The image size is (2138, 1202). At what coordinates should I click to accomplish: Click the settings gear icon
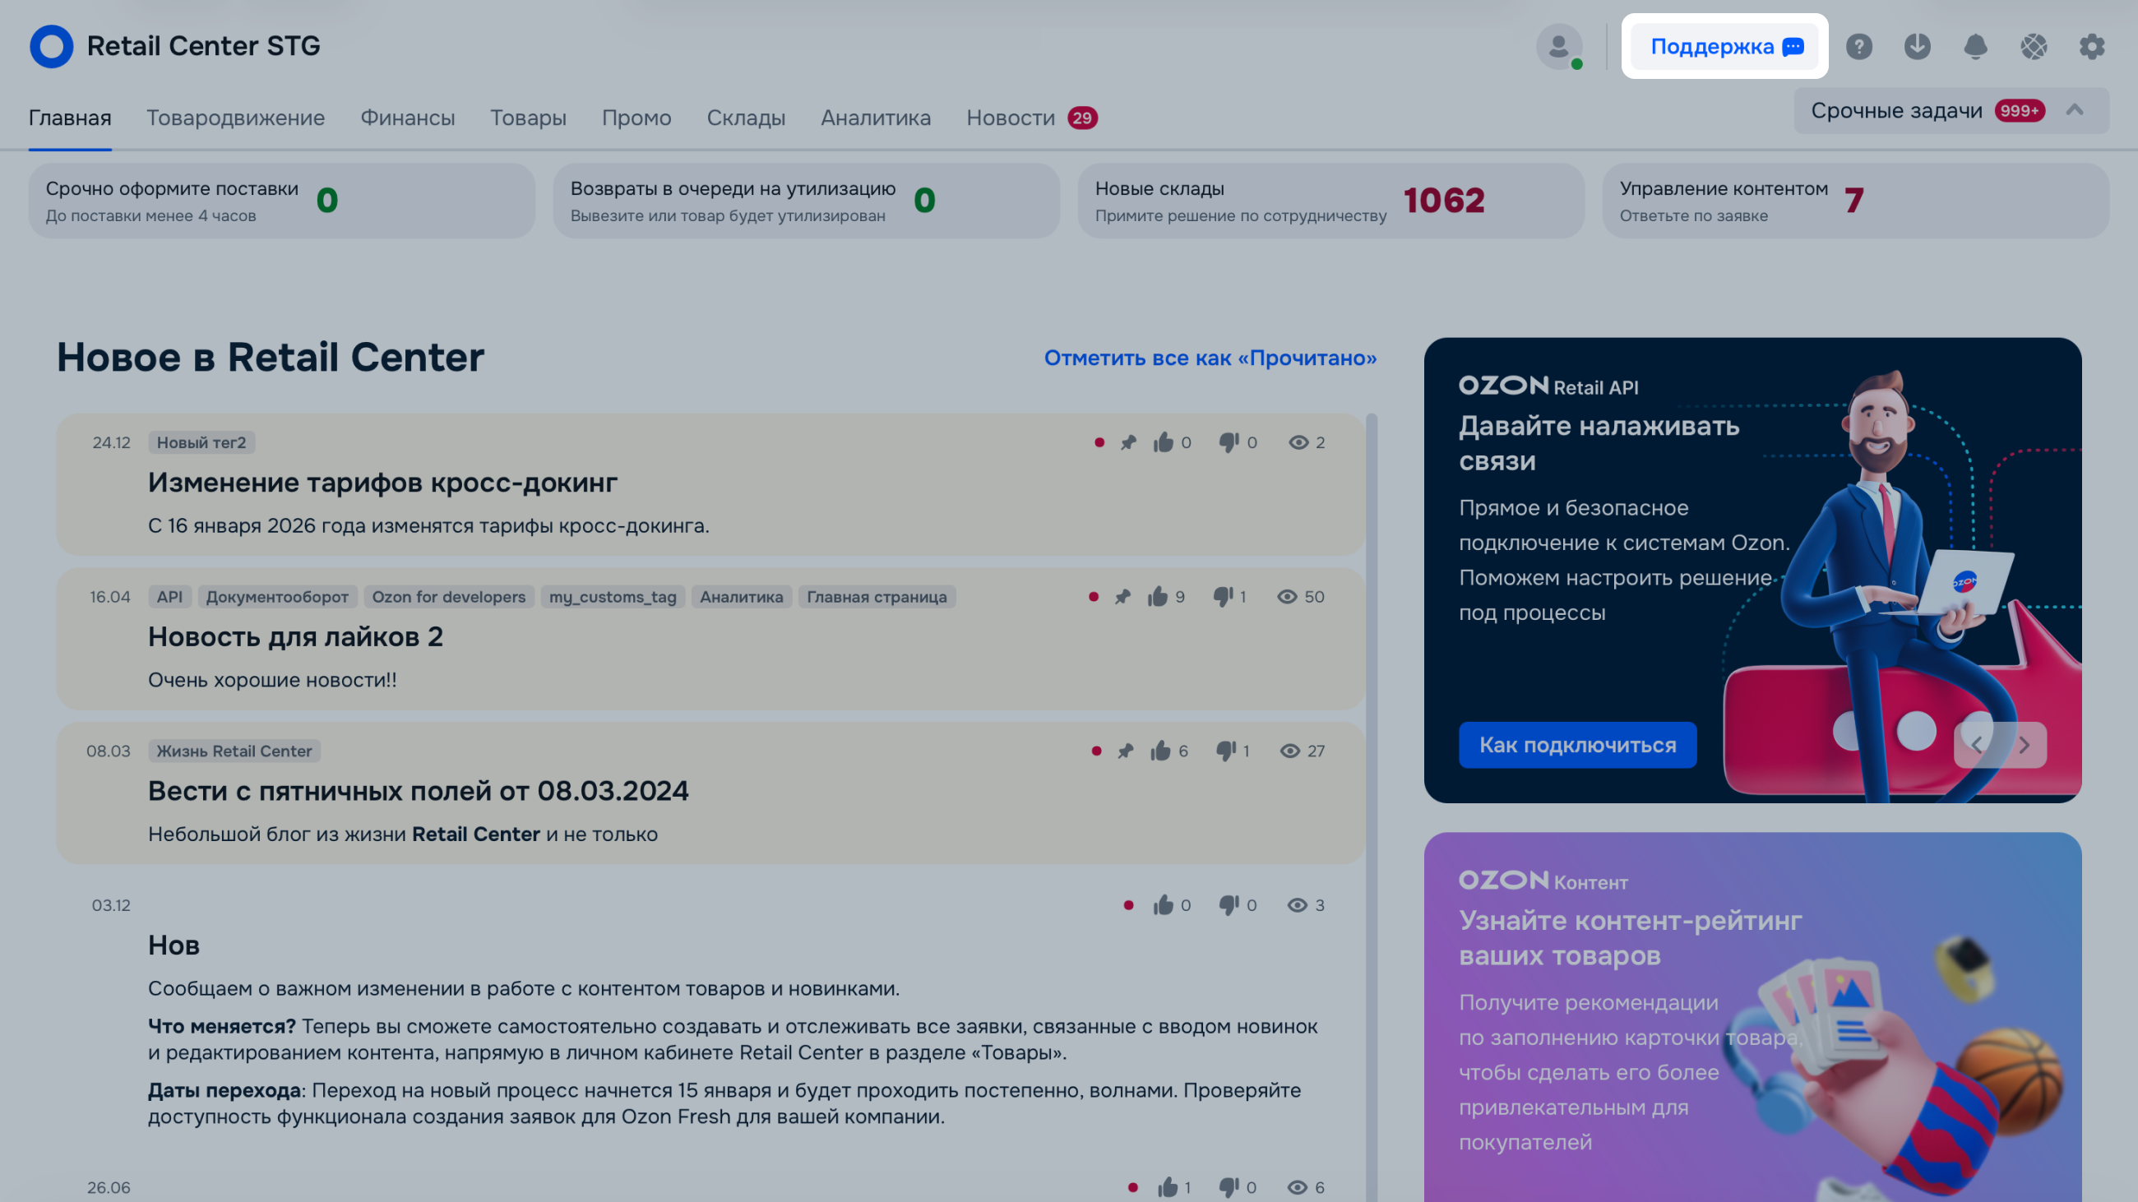point(2091,47)
